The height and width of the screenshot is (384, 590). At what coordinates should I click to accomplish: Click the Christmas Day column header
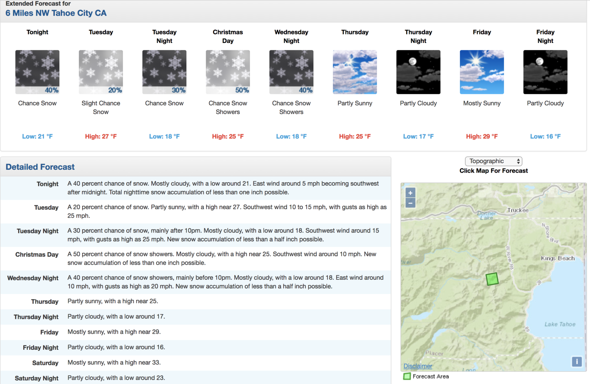[x=228, y=36]
